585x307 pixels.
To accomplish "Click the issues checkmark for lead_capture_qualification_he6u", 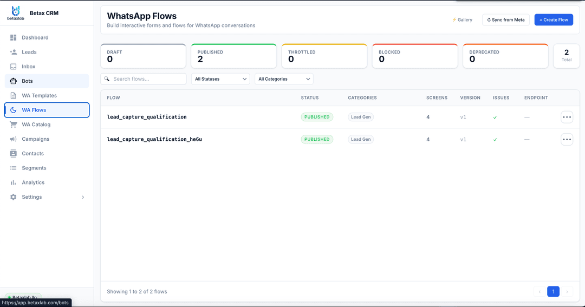I will pyautogui.click(x=495, y=140).
